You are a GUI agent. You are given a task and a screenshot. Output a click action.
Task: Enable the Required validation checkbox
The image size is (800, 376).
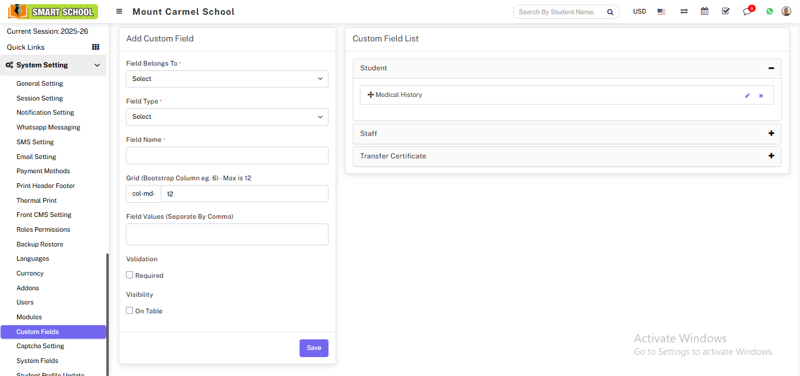point(129,275)
